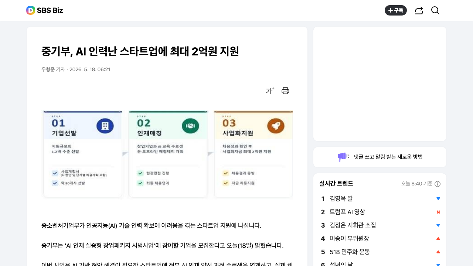The width and height of the screenshot is (473, 266).
Task: Open trending topic 트럼프 AI 영상
Action: [347, 212]
